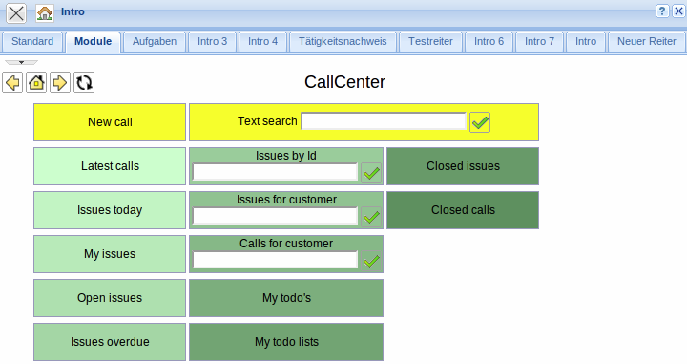The image size is (687, 364).
Task: Expand the small dropdown arrow below tabs
Action: pos(21,62)
